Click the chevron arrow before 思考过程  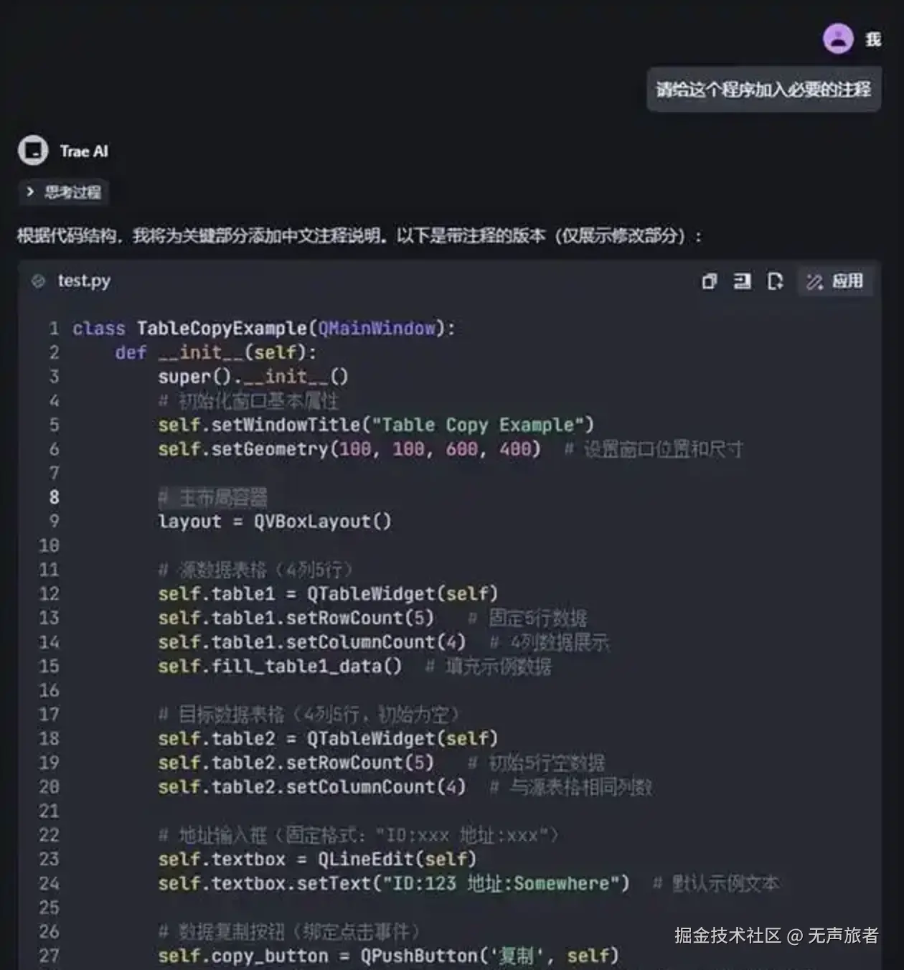(x=29, y=192)
